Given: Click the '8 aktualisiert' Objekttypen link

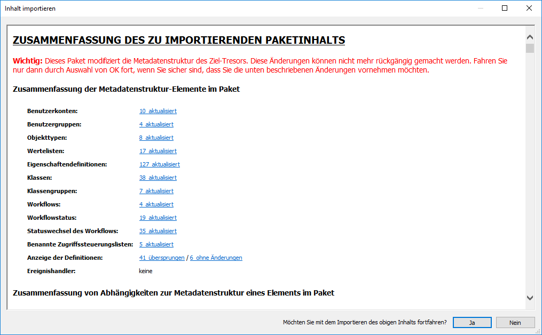Looking at the screenshot, I should tap(156, 138).
